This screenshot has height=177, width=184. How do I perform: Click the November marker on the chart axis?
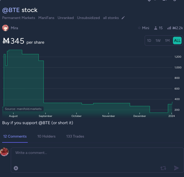(x=109, y=116)
